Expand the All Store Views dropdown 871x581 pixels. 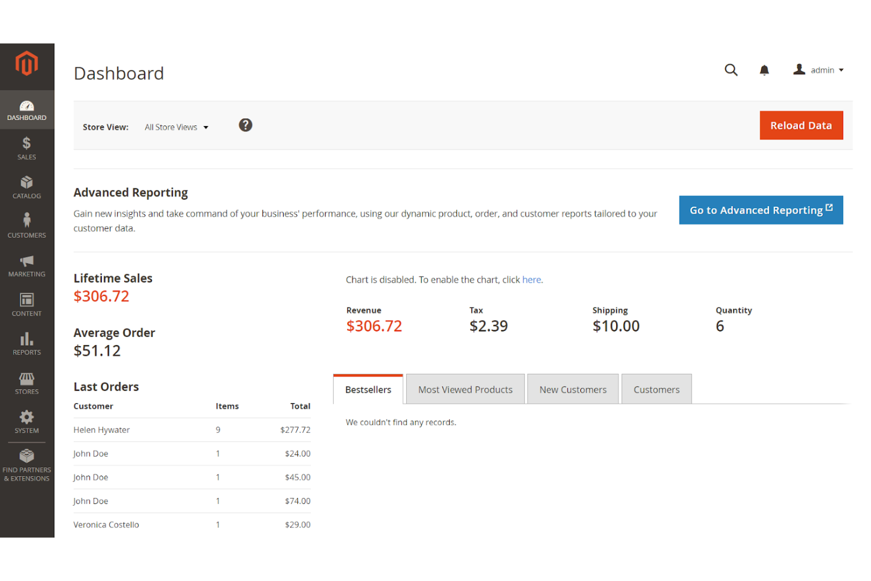(176, 127)
